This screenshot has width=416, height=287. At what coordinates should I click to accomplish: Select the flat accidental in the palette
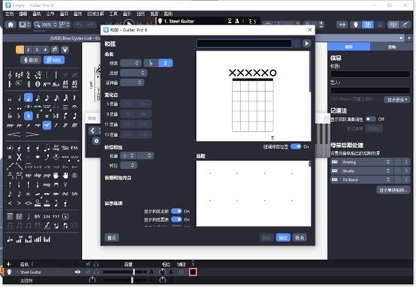(19, 116)
